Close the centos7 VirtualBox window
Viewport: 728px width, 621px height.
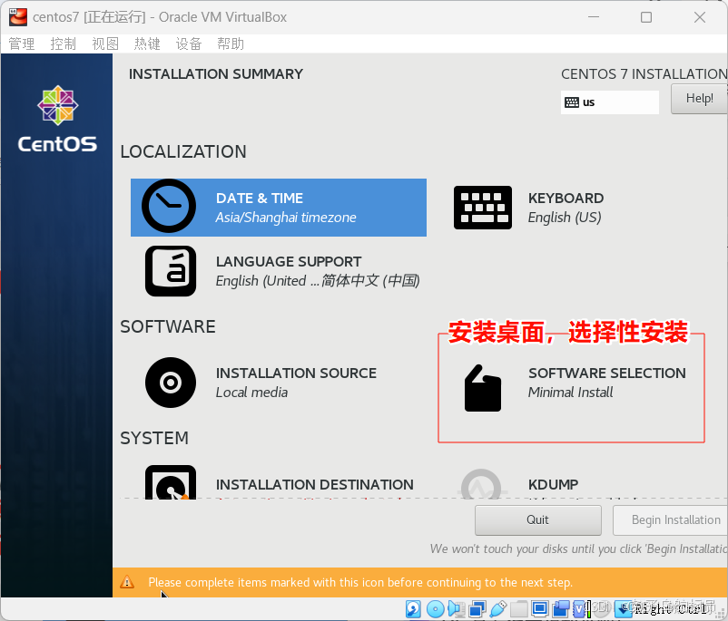(700, 17)
